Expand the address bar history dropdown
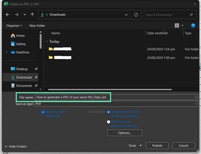Viewport: 201px width, 154px height. point(126,15)
